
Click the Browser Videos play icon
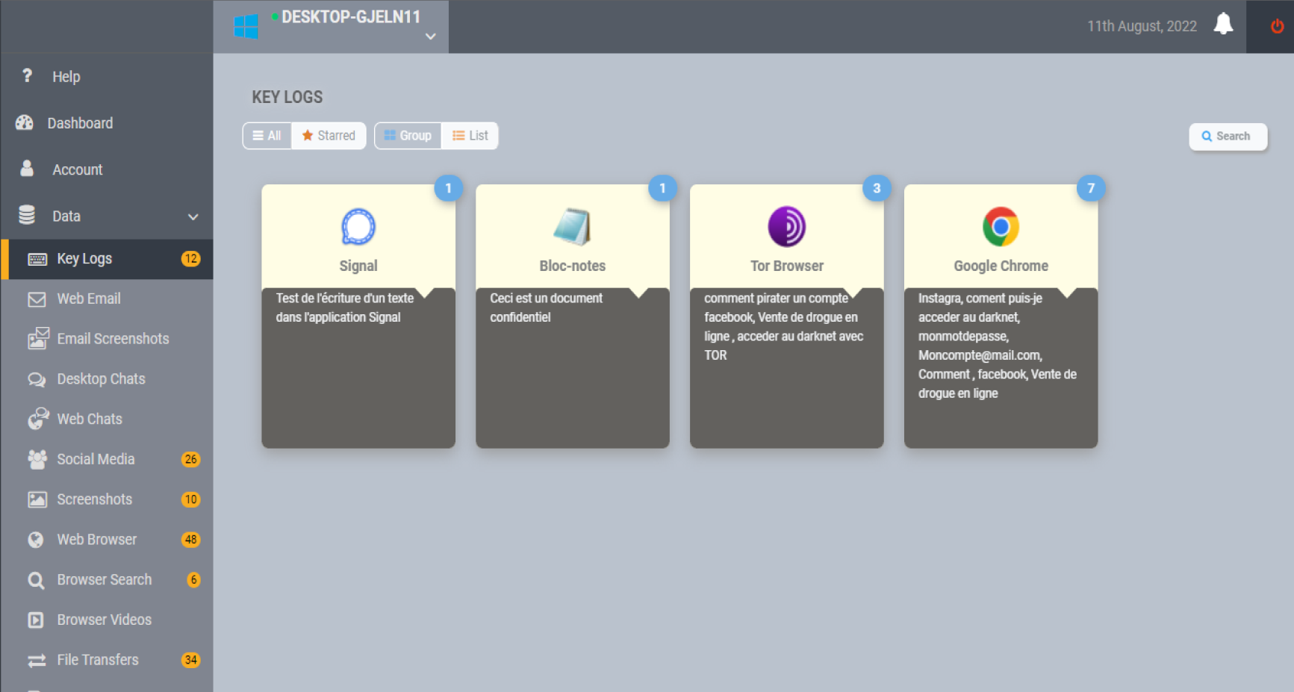36,620
